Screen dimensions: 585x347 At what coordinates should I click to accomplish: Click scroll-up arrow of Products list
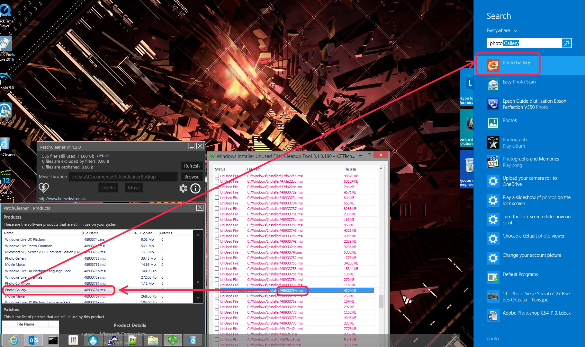click(x=198, y=235)
